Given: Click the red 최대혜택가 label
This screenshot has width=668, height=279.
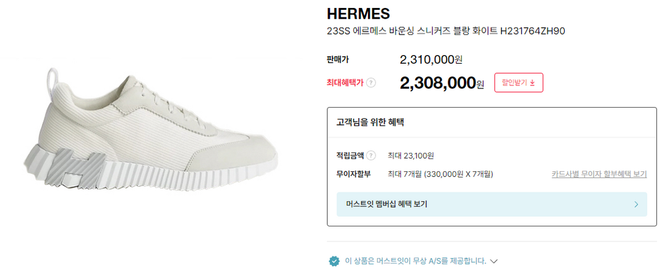Looking at the screenshot, I should [x=345, y=82].
